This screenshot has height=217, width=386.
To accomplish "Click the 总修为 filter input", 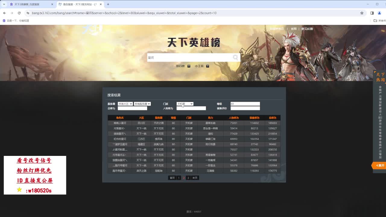I will (x=132, y=108).
